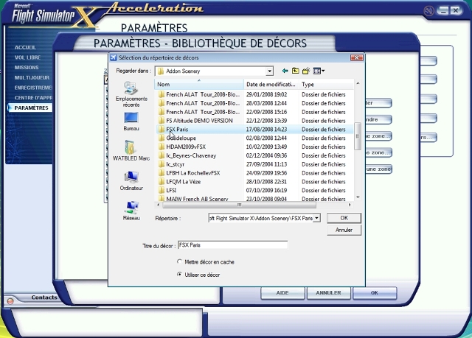Click the date 10/02/2009 13:49 cell

266,147
